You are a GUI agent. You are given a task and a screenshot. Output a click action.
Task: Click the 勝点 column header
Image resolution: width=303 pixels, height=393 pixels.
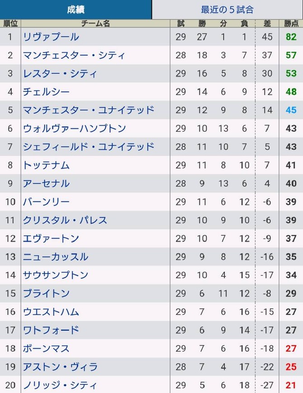click(291, 23)
